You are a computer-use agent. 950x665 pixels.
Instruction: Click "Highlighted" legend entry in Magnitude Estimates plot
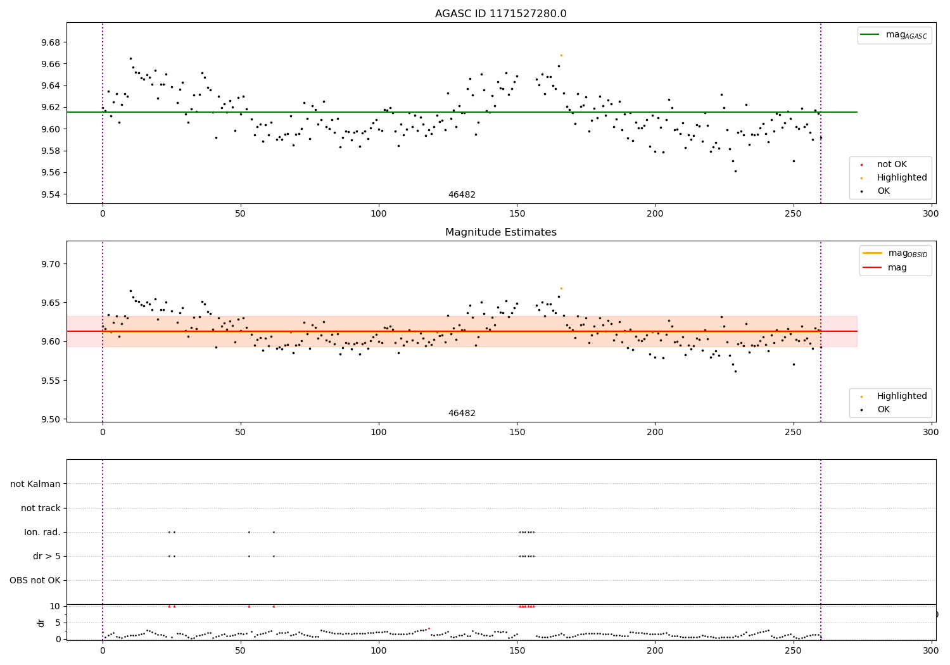[902, 396]
